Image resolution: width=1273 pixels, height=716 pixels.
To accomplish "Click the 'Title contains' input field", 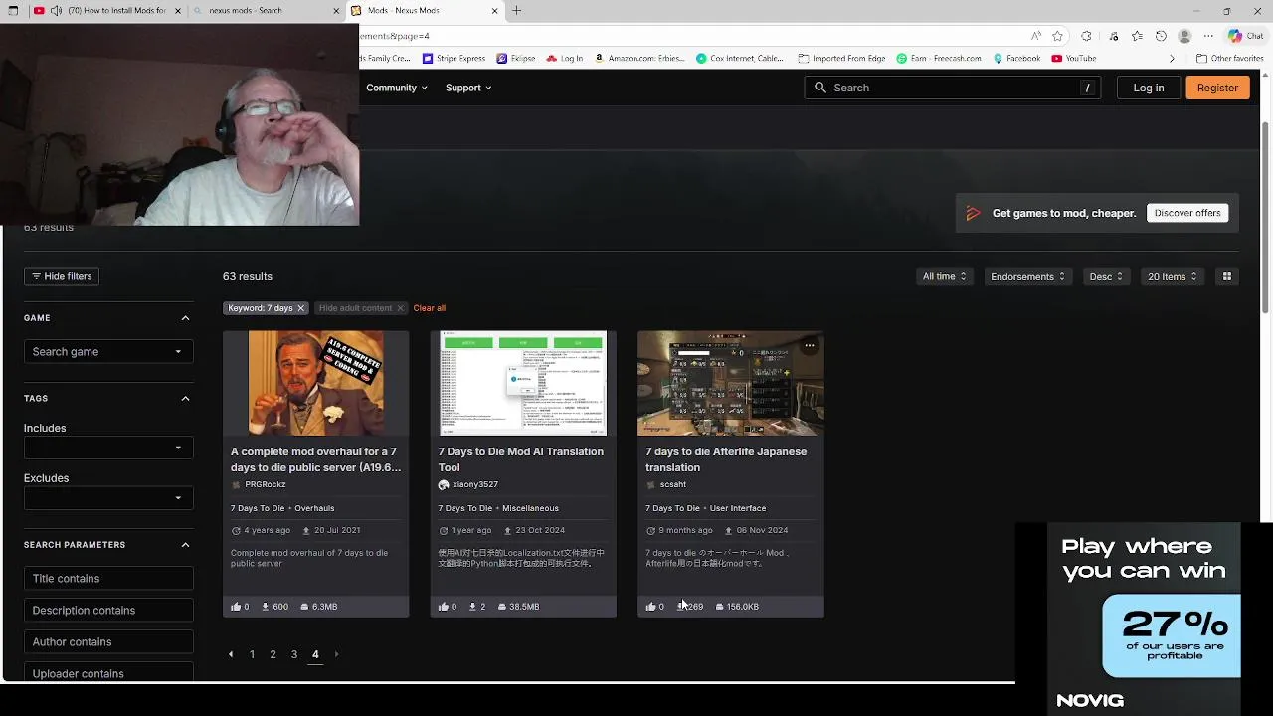I will click(x=108, y=578).
